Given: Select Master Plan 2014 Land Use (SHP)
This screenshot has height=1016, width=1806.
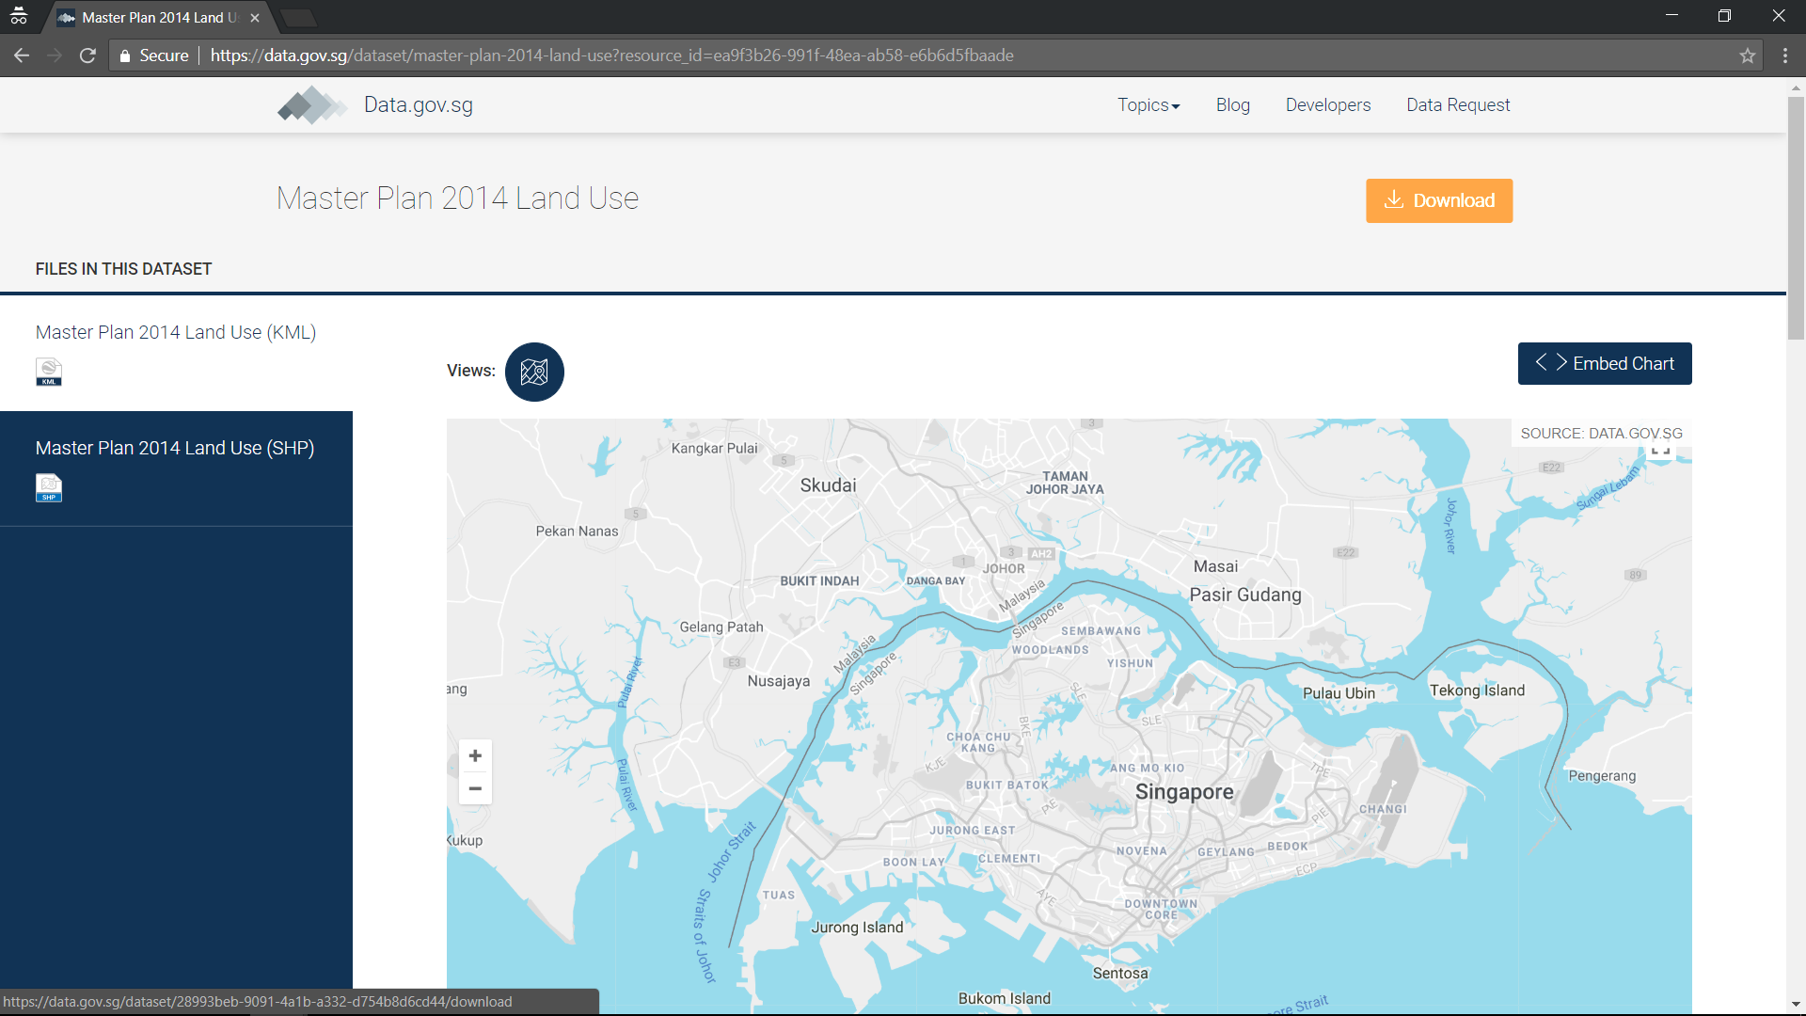Looking at the screenshot, I should click(175, 448).
